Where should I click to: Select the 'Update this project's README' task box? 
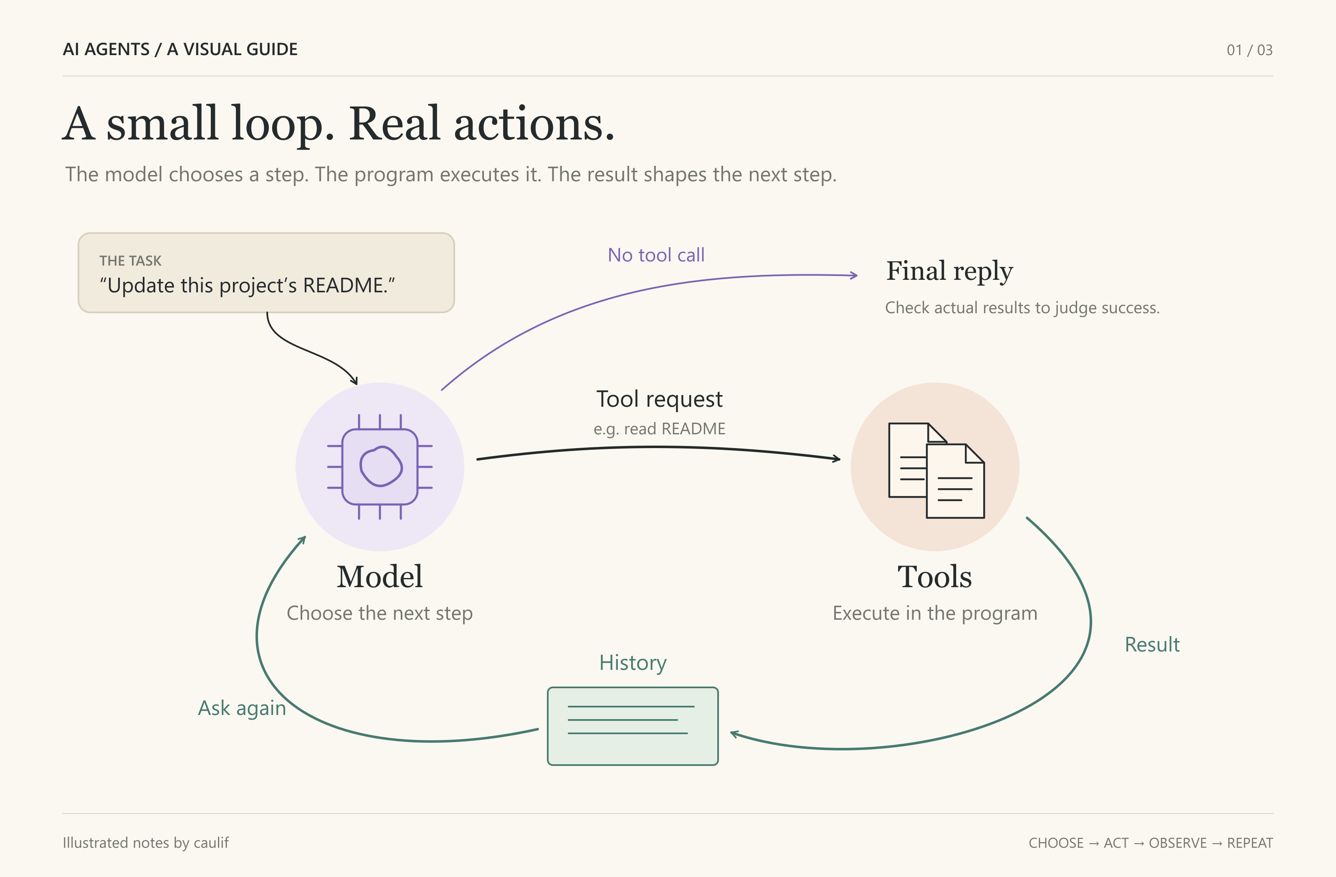click(266, 273)
